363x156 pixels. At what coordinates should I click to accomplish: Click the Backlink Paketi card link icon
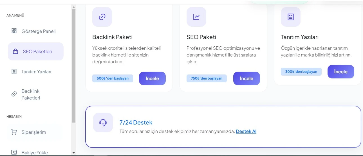pyautogui.click(x=102, y=17)
